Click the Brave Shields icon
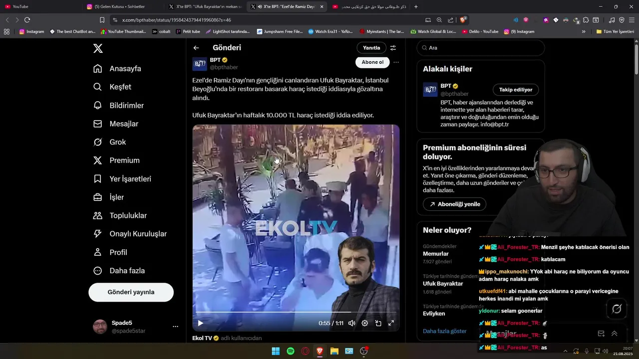 tap(463, 20)
